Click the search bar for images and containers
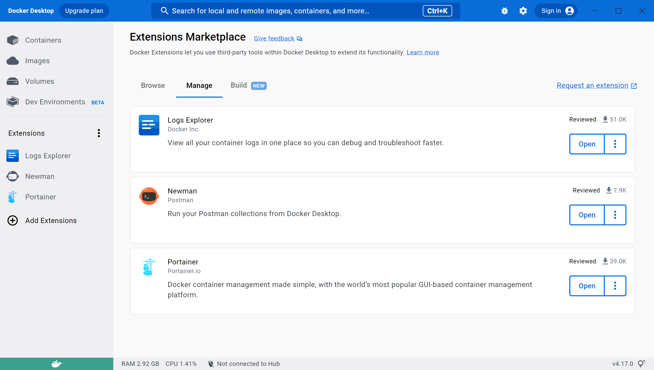654x370 pixels. click(x=296, y=11)
